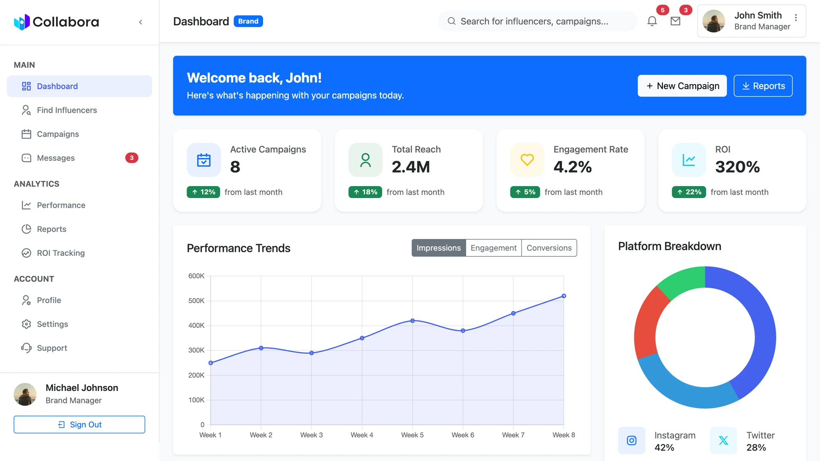The image size is (820, 461).
Task: Open the three-dot menu beside John Smith
Action: (x=796, y=18)
